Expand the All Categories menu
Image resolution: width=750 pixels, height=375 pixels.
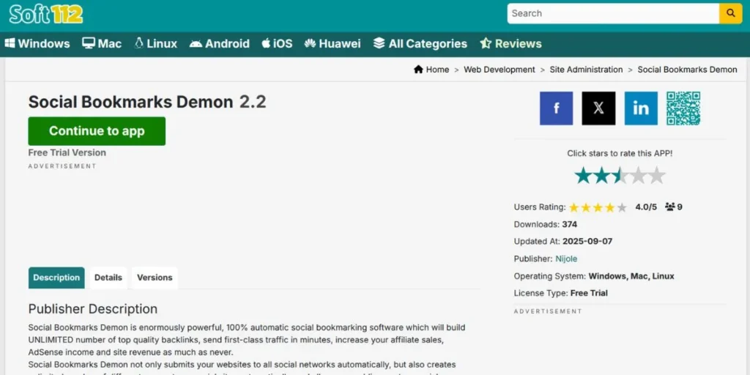pyautogui.click(x=420, y=44)
